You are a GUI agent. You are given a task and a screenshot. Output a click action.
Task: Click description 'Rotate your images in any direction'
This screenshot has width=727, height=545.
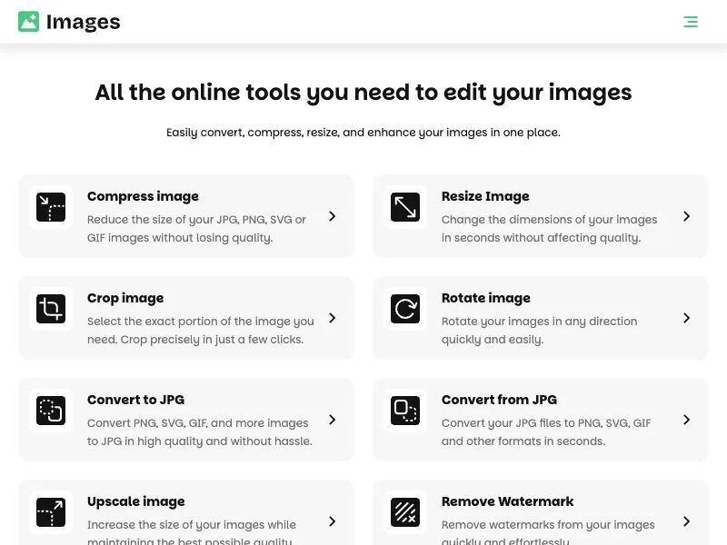539,331
